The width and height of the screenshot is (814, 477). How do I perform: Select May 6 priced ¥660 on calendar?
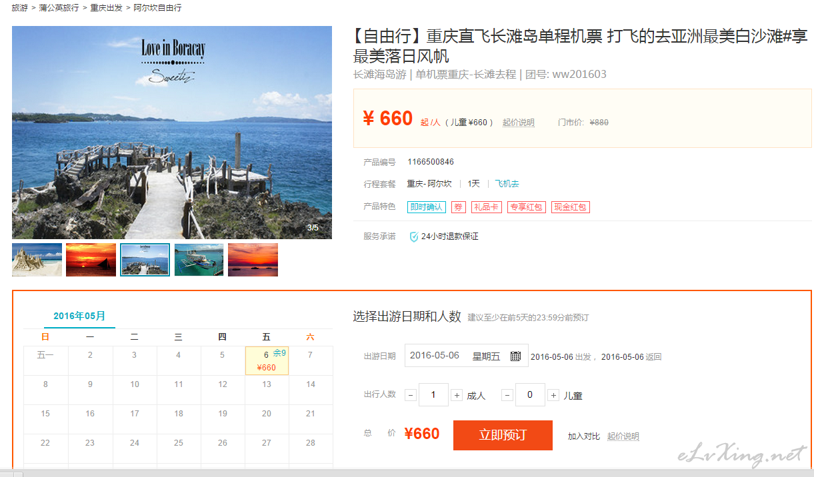click(267, 360)
